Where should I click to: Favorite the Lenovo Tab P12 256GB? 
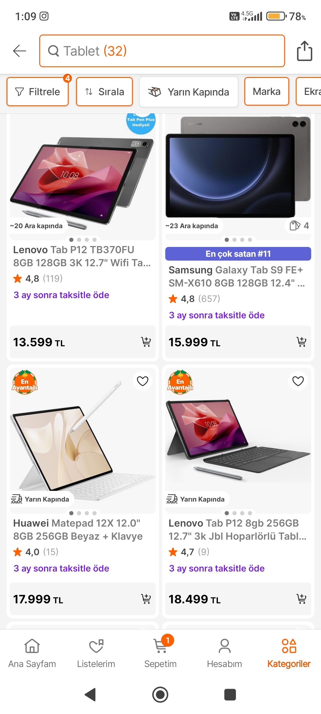point(298,381)
